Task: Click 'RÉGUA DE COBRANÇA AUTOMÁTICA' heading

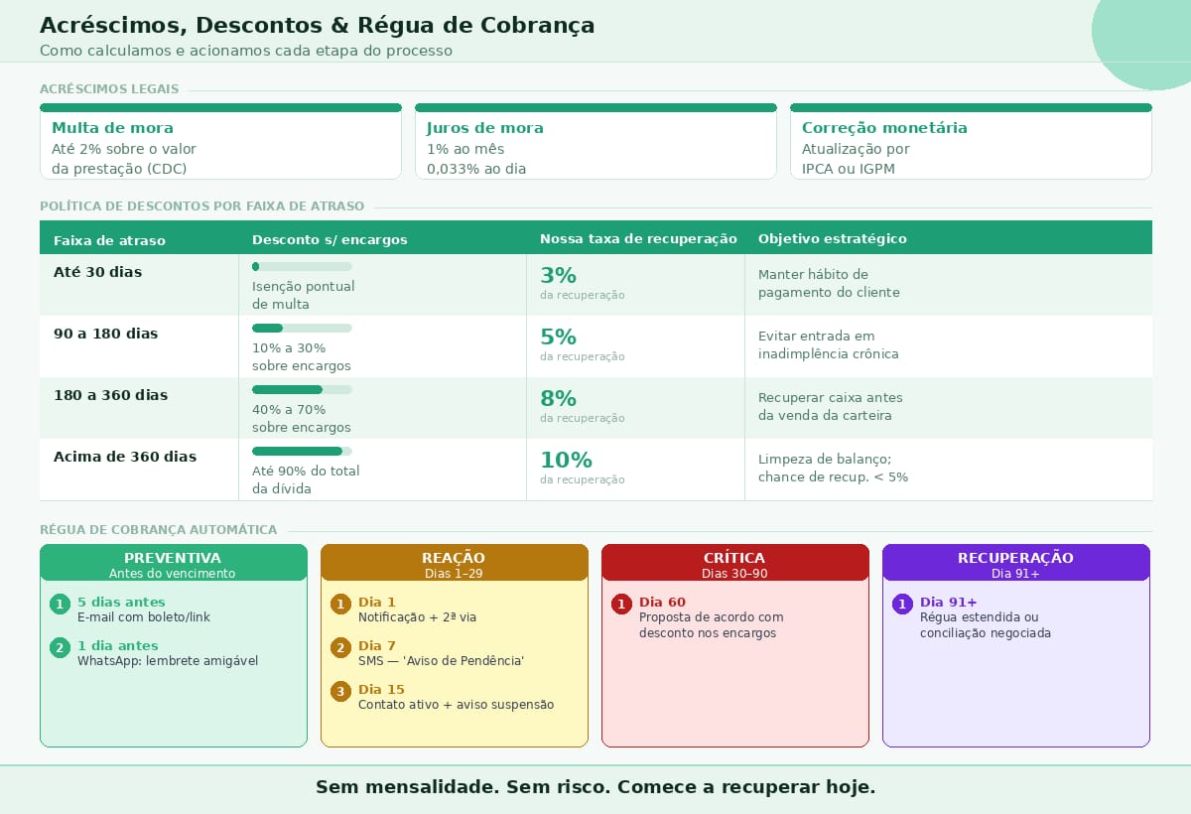Action: (158, 530)
